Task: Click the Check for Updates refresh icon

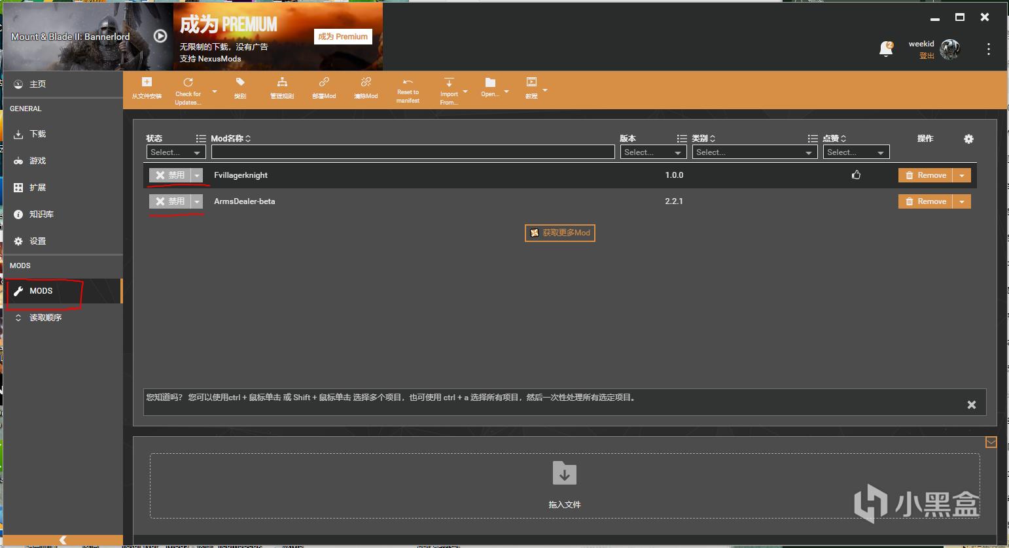Action: pyautogui.click(x=188, y=82)
